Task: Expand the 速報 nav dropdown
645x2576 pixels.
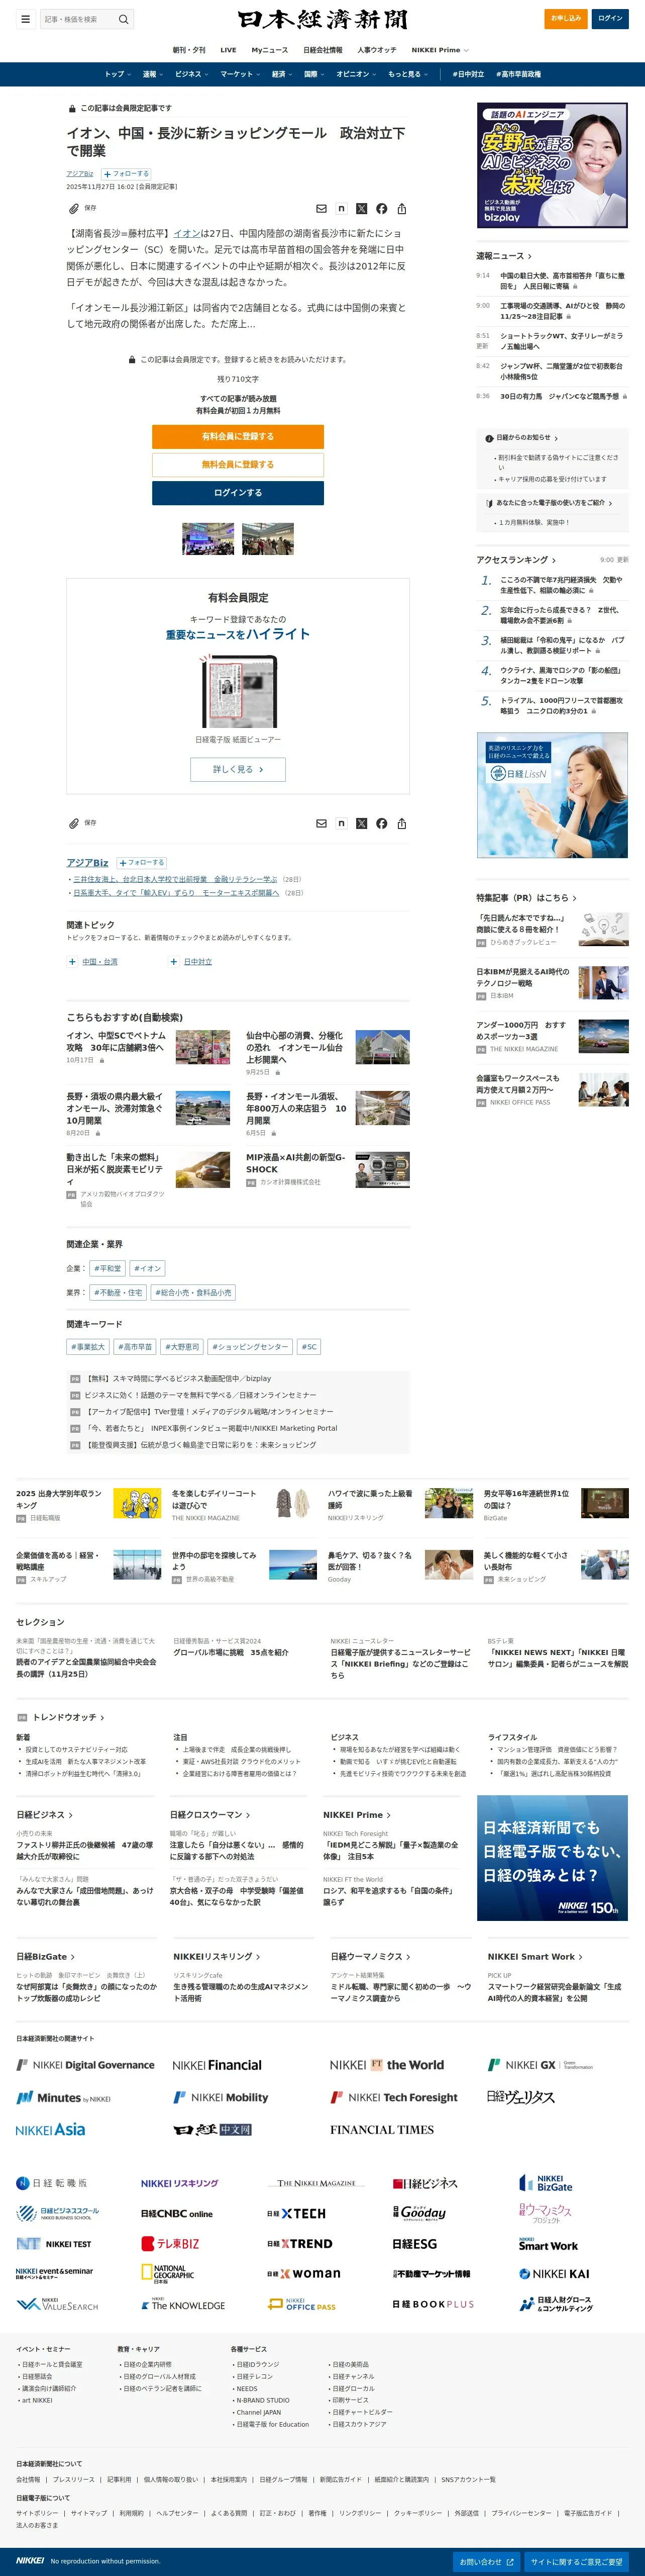Action: coord(152,74)
